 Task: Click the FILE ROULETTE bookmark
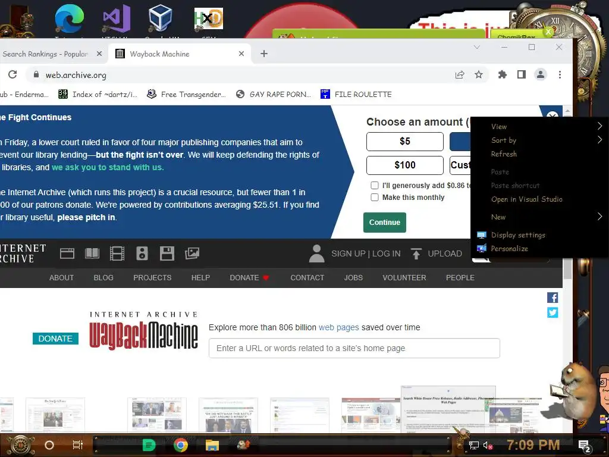click(x=356, y=94)
